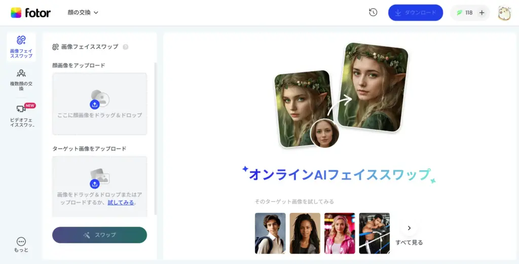Select the boxer in ring thumbnail

tap(375, 233)
